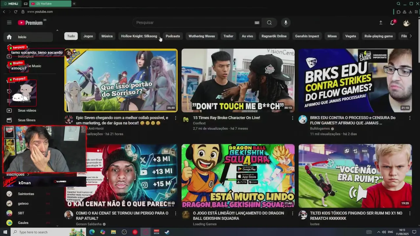Open the browser easy setup sliders icon
420x236 pixels.
(416, 12)
